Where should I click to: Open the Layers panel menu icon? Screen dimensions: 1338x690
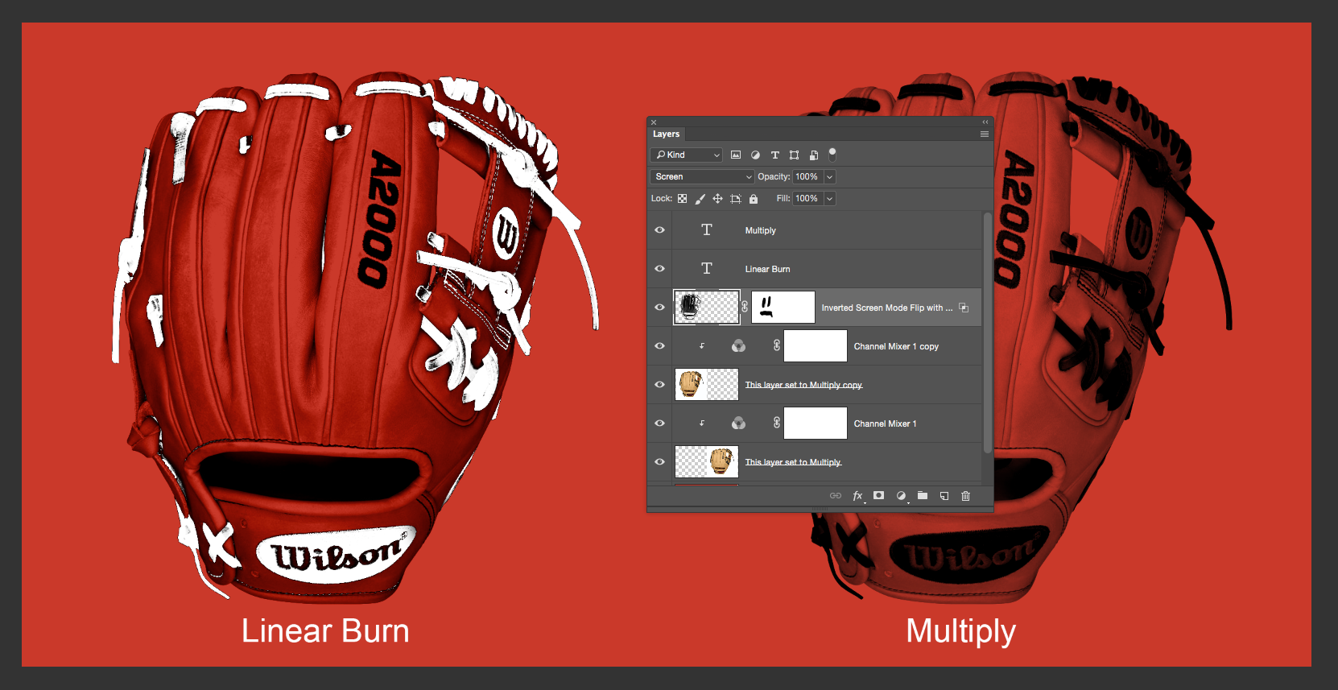(984, 134)
